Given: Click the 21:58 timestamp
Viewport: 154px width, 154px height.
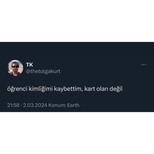Looking at the screenshot, I should (x=13, y=105).
